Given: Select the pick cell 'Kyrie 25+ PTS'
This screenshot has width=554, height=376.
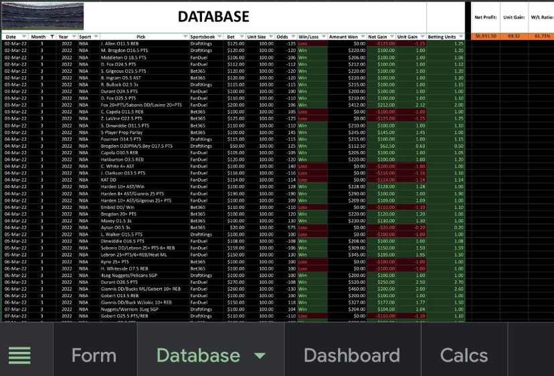Looking at the screenshot, I should (x=144, y=262).
